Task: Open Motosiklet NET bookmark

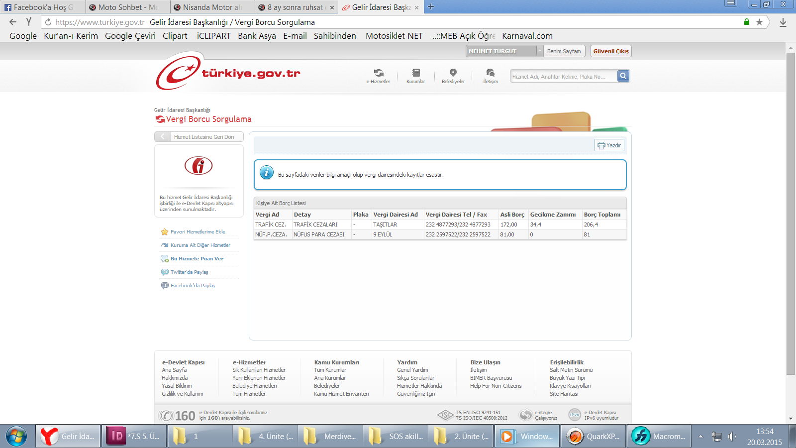Action: [394, 36]
